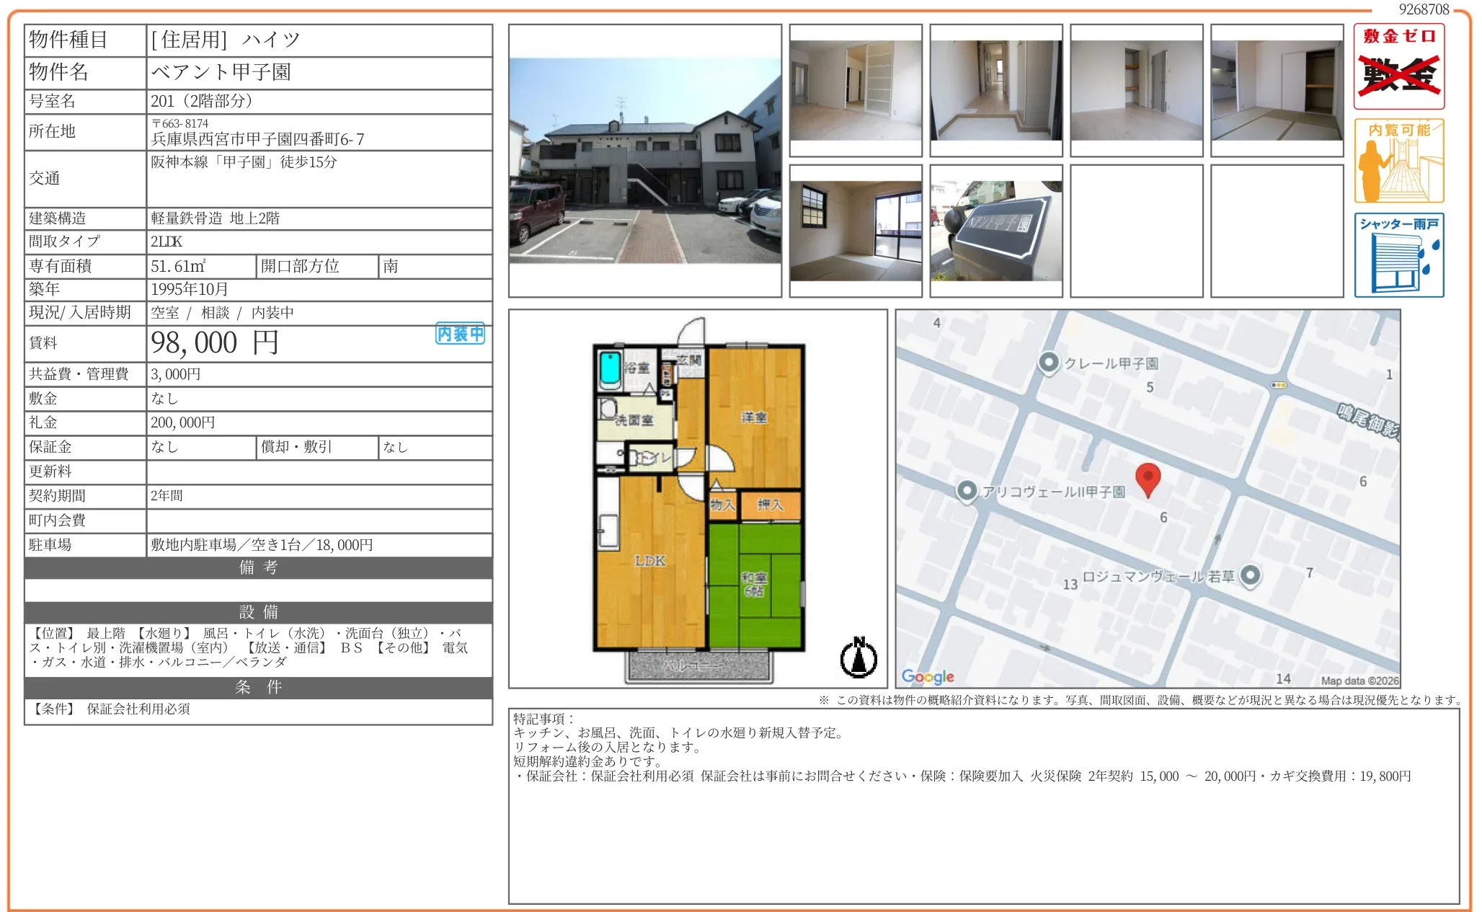Screen dimensions: 1482x912
Task: Click the 内装中 status badge
Action: (459, 334)
